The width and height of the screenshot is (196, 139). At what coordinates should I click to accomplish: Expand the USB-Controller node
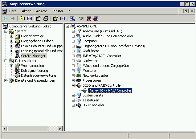pos(73,105)
